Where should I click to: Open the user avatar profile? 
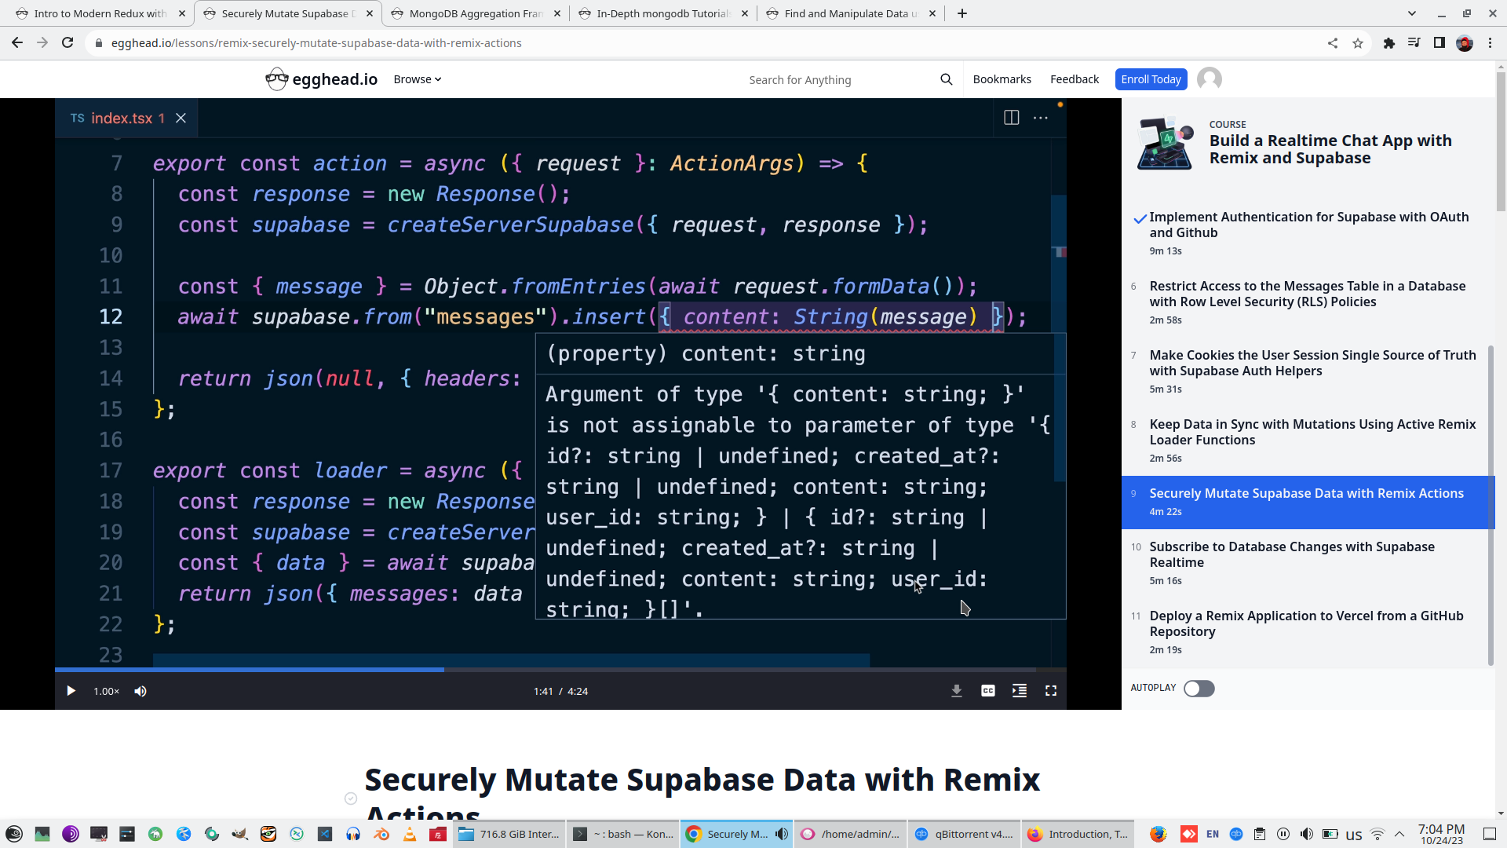pyautogui.click(x=1209, y=79)
